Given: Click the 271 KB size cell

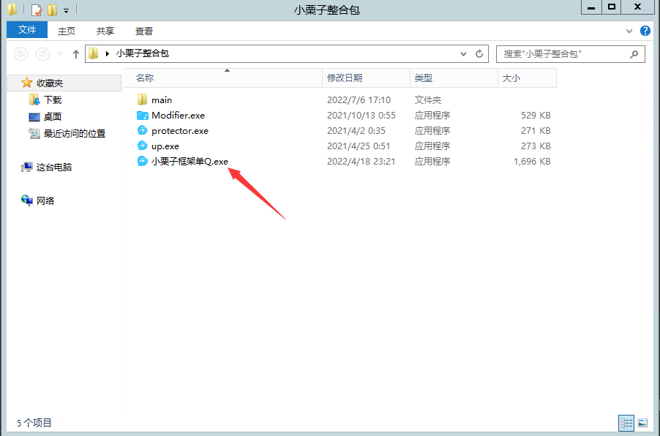Looking at the screenshot, I should coord(536,130).
